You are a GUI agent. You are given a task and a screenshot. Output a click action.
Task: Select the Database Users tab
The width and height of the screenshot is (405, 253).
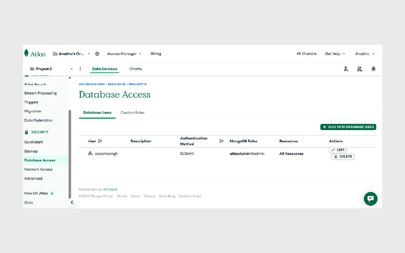97,112
